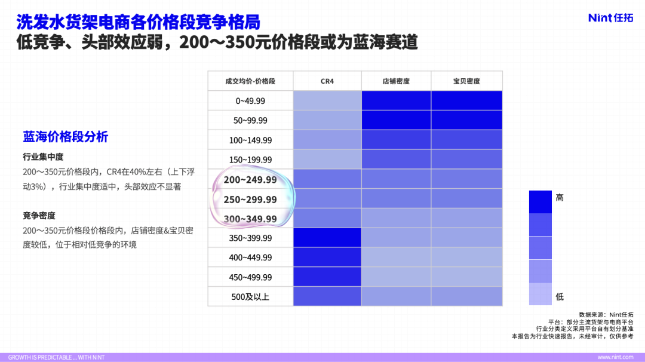Click the CR4 heatmap cell for 500及以上
This screenshot has width=645, height=362.
[327, 297]
